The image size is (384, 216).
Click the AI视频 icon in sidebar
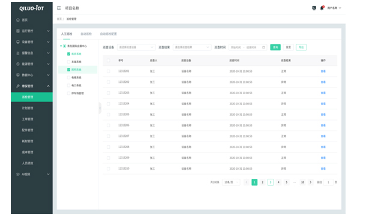coord(18,174)
